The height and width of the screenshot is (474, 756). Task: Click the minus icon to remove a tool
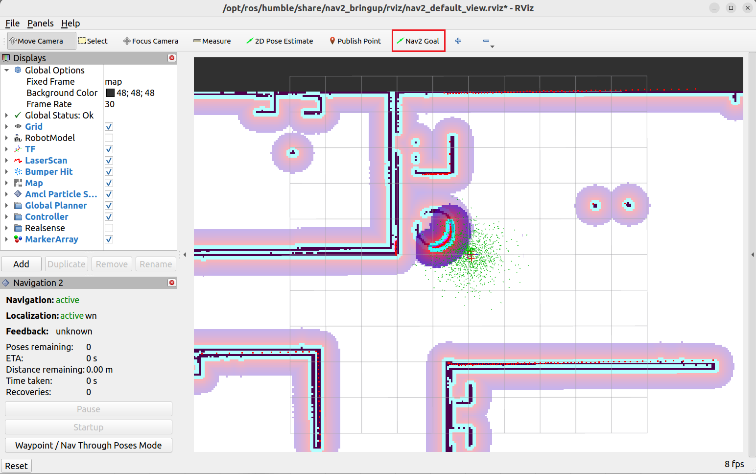tap(486, 41)
